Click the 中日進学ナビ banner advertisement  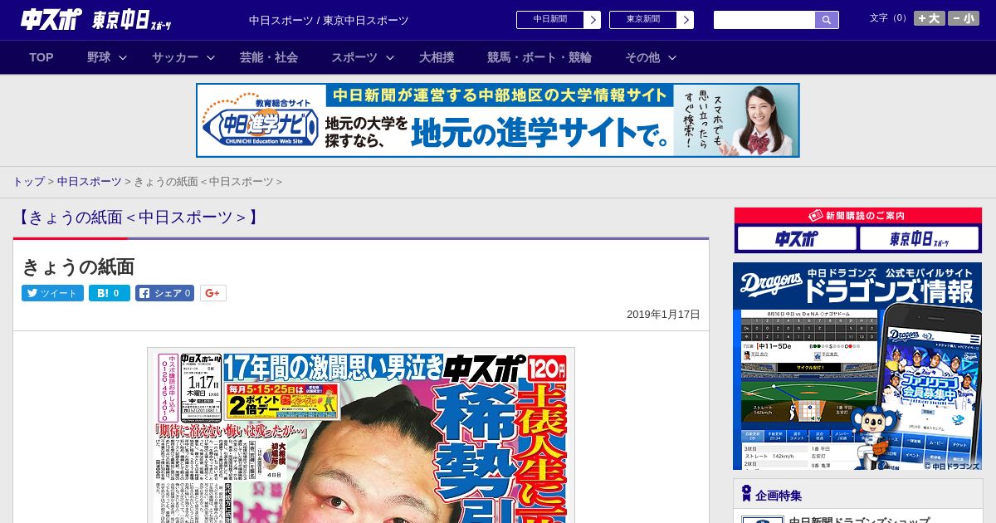(x=498, y=120)
